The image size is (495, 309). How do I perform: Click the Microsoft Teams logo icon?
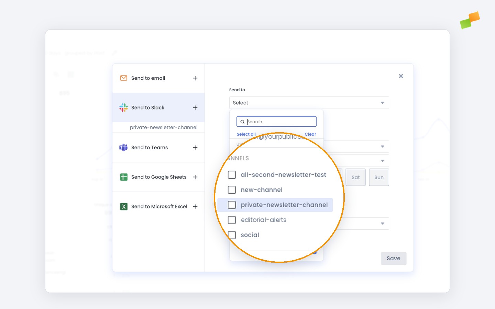123,147
